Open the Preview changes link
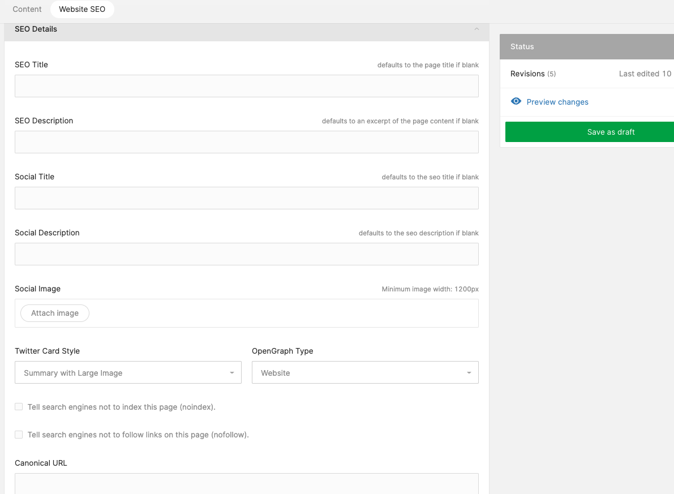This screenshot has height=494, width=674. click(557, 102)
